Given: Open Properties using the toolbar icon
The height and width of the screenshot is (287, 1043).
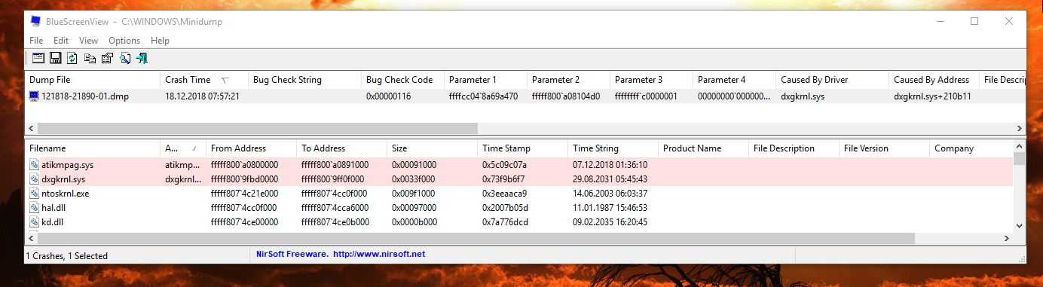Looking at the screenshot, I should (x=107, y=58).
